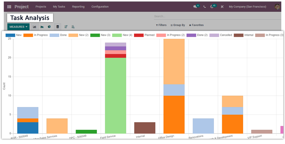Screen dimensions: 285x144
Task: Click the brown Internal bar
Action: point(145,128)
